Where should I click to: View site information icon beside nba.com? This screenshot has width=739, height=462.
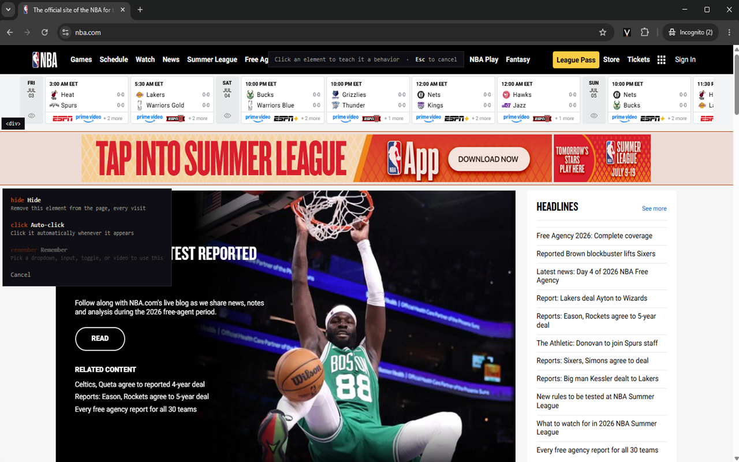(65, 32)
